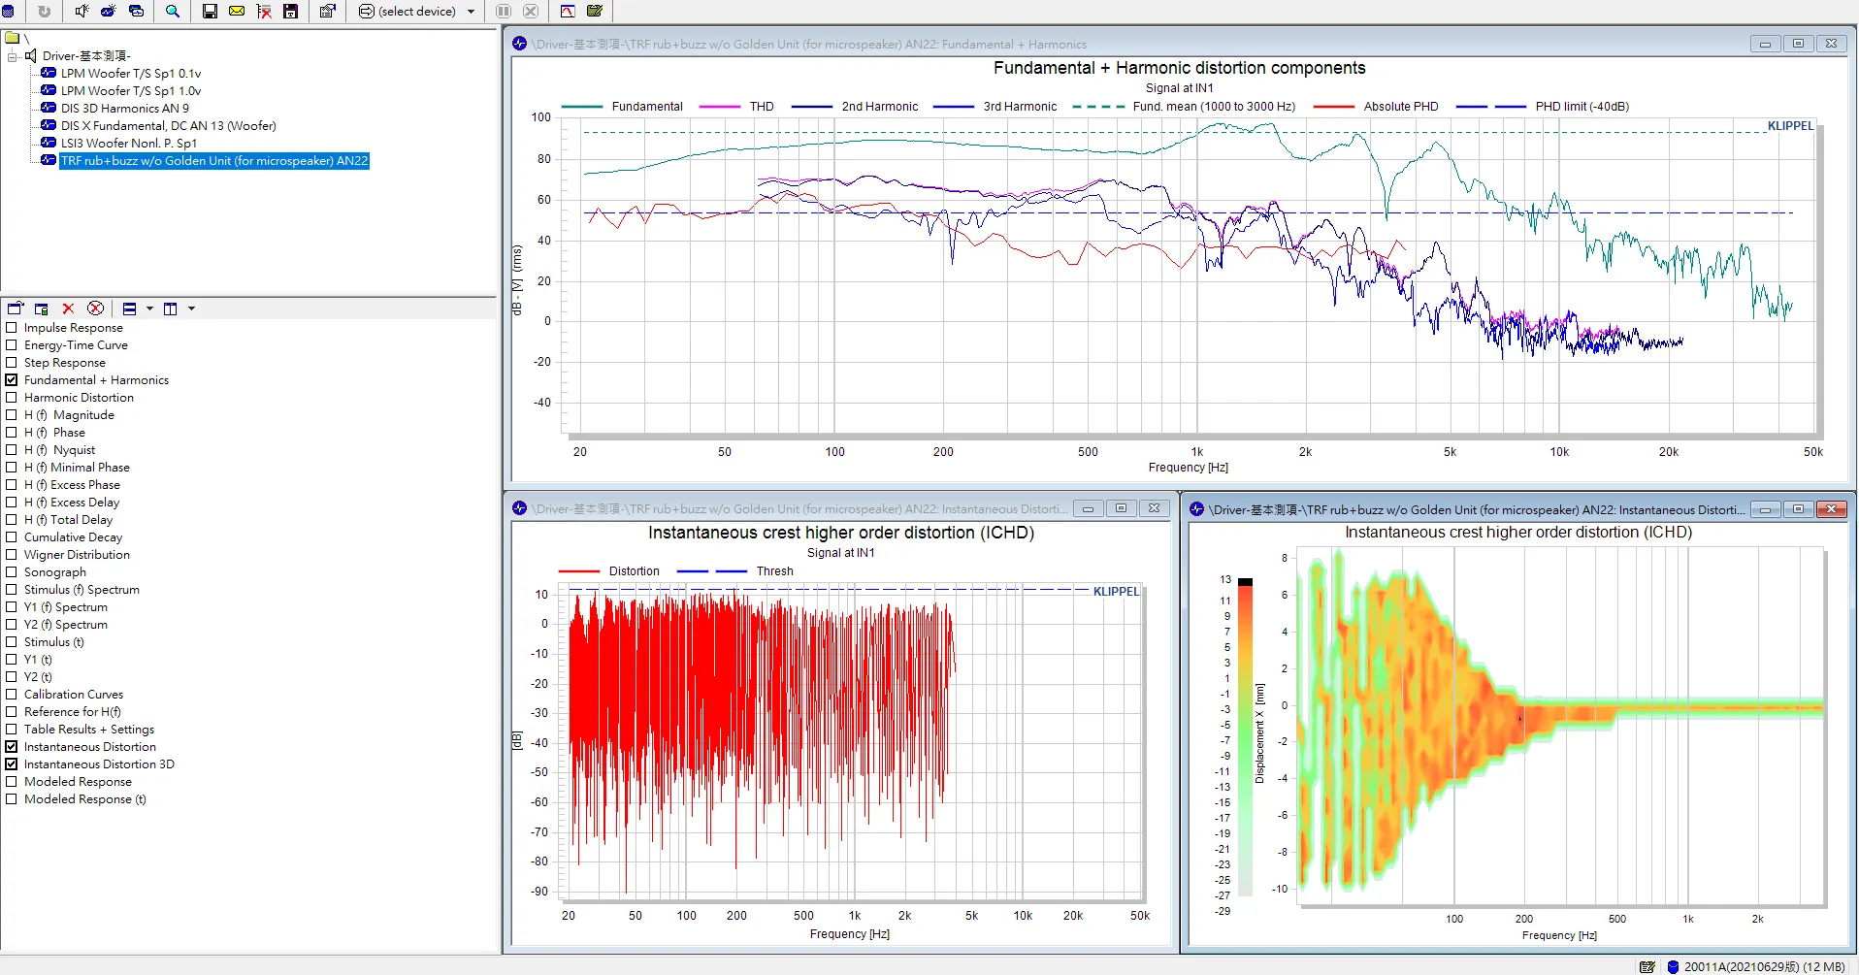Uncheck Fundamental + Harmonics result window
Screen dimensions: 1859x975
[x=12, y=380]
